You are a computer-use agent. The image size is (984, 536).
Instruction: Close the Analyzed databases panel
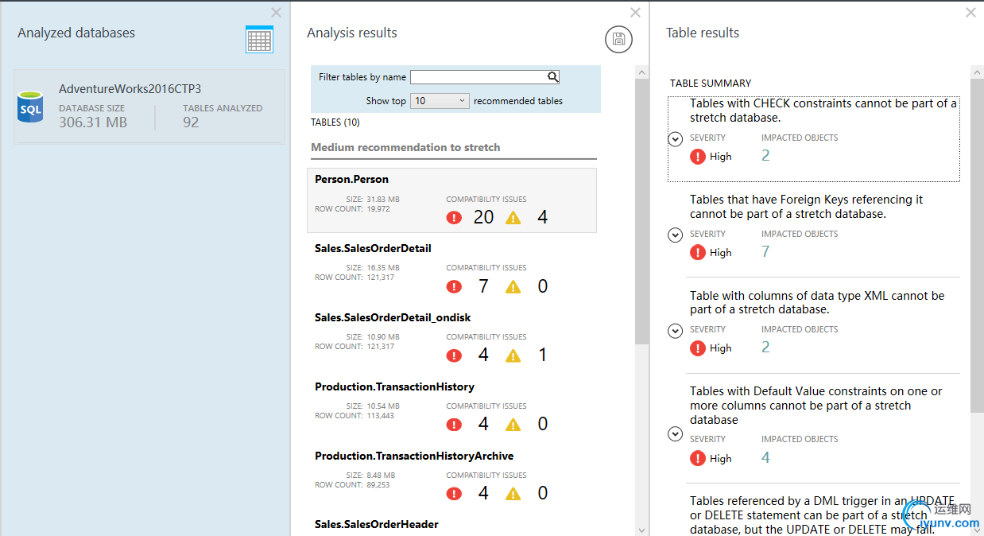(x=276, y=13)
